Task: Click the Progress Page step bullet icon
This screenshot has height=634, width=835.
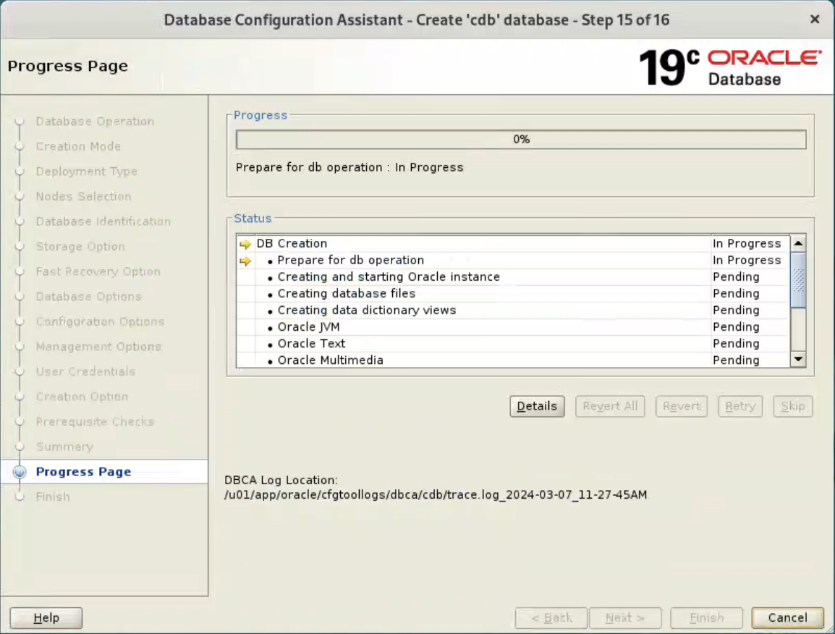Action: tap(20, 472)
